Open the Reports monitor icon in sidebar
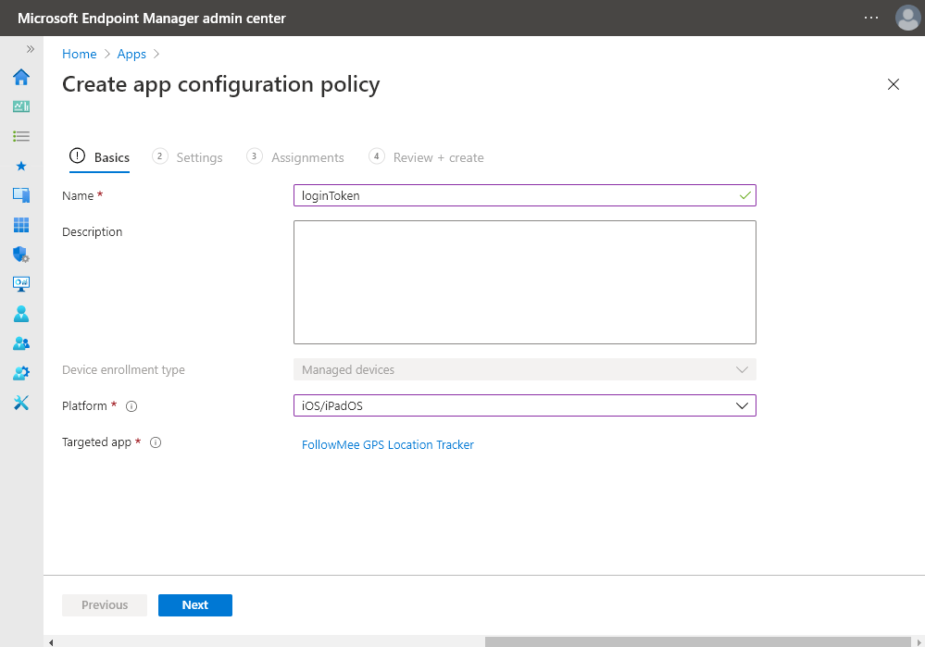 tap(21, 284)
